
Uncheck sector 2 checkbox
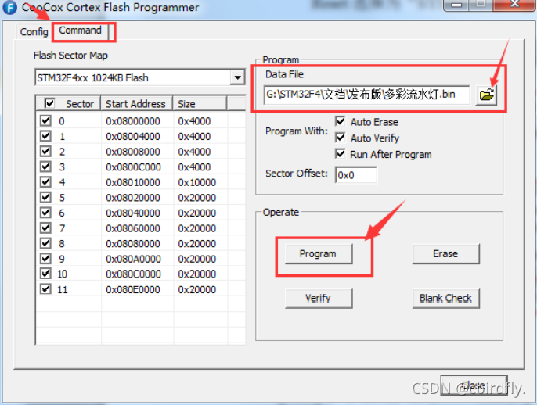click(45, 151)
